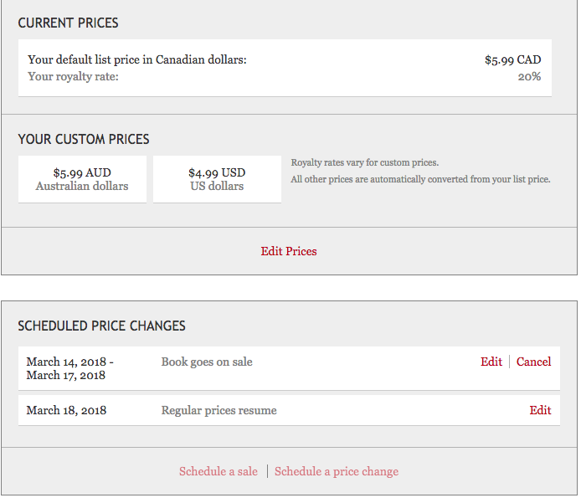Click the 20% royalty rate value
The image size is (581, 503).
pyautogui.click(x=529, y=77)
